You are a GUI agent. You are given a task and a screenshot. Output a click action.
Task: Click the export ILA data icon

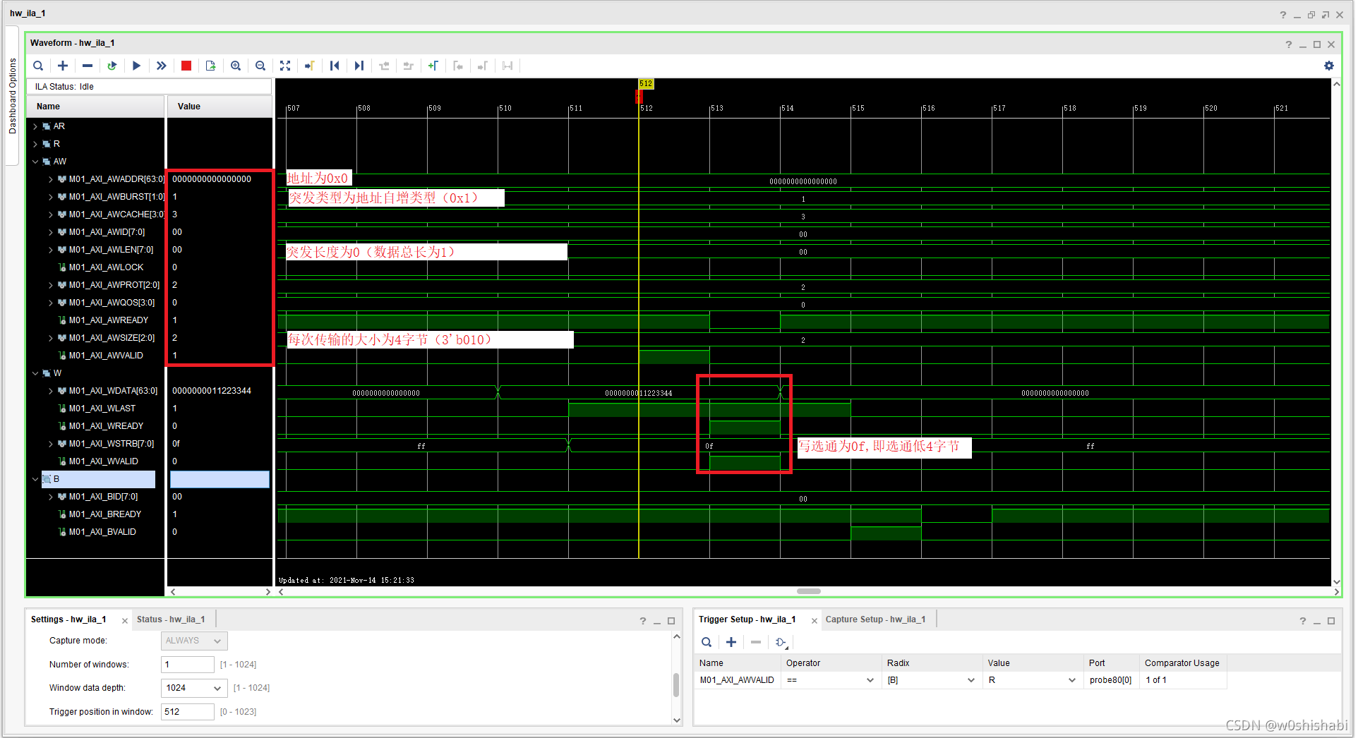(210, 66)
